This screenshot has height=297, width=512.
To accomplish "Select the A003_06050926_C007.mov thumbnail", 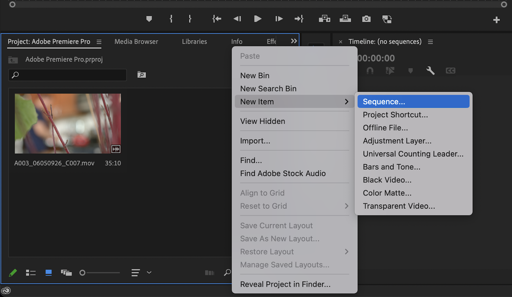I will click(68, 124).
